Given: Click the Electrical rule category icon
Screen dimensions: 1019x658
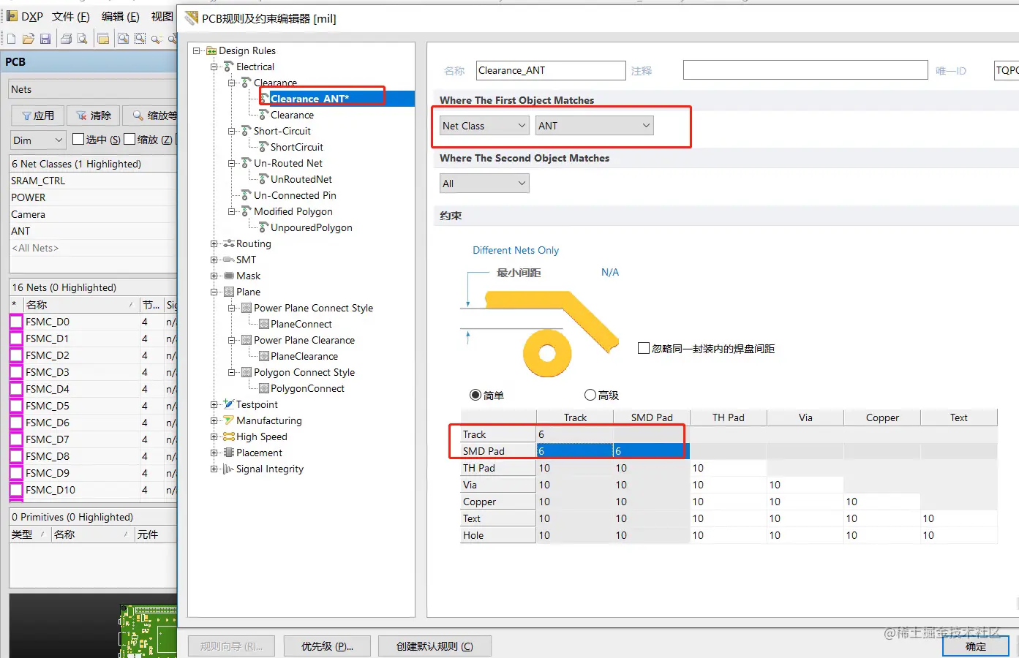Looking at the screenshot, I should (x=229, y=67).
